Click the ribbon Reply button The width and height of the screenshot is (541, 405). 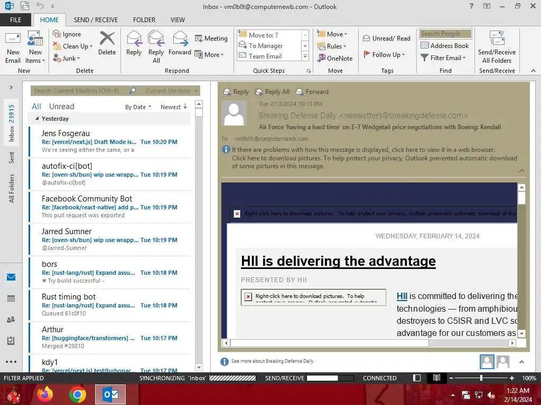pyautogui.click(x=134, y=43)
